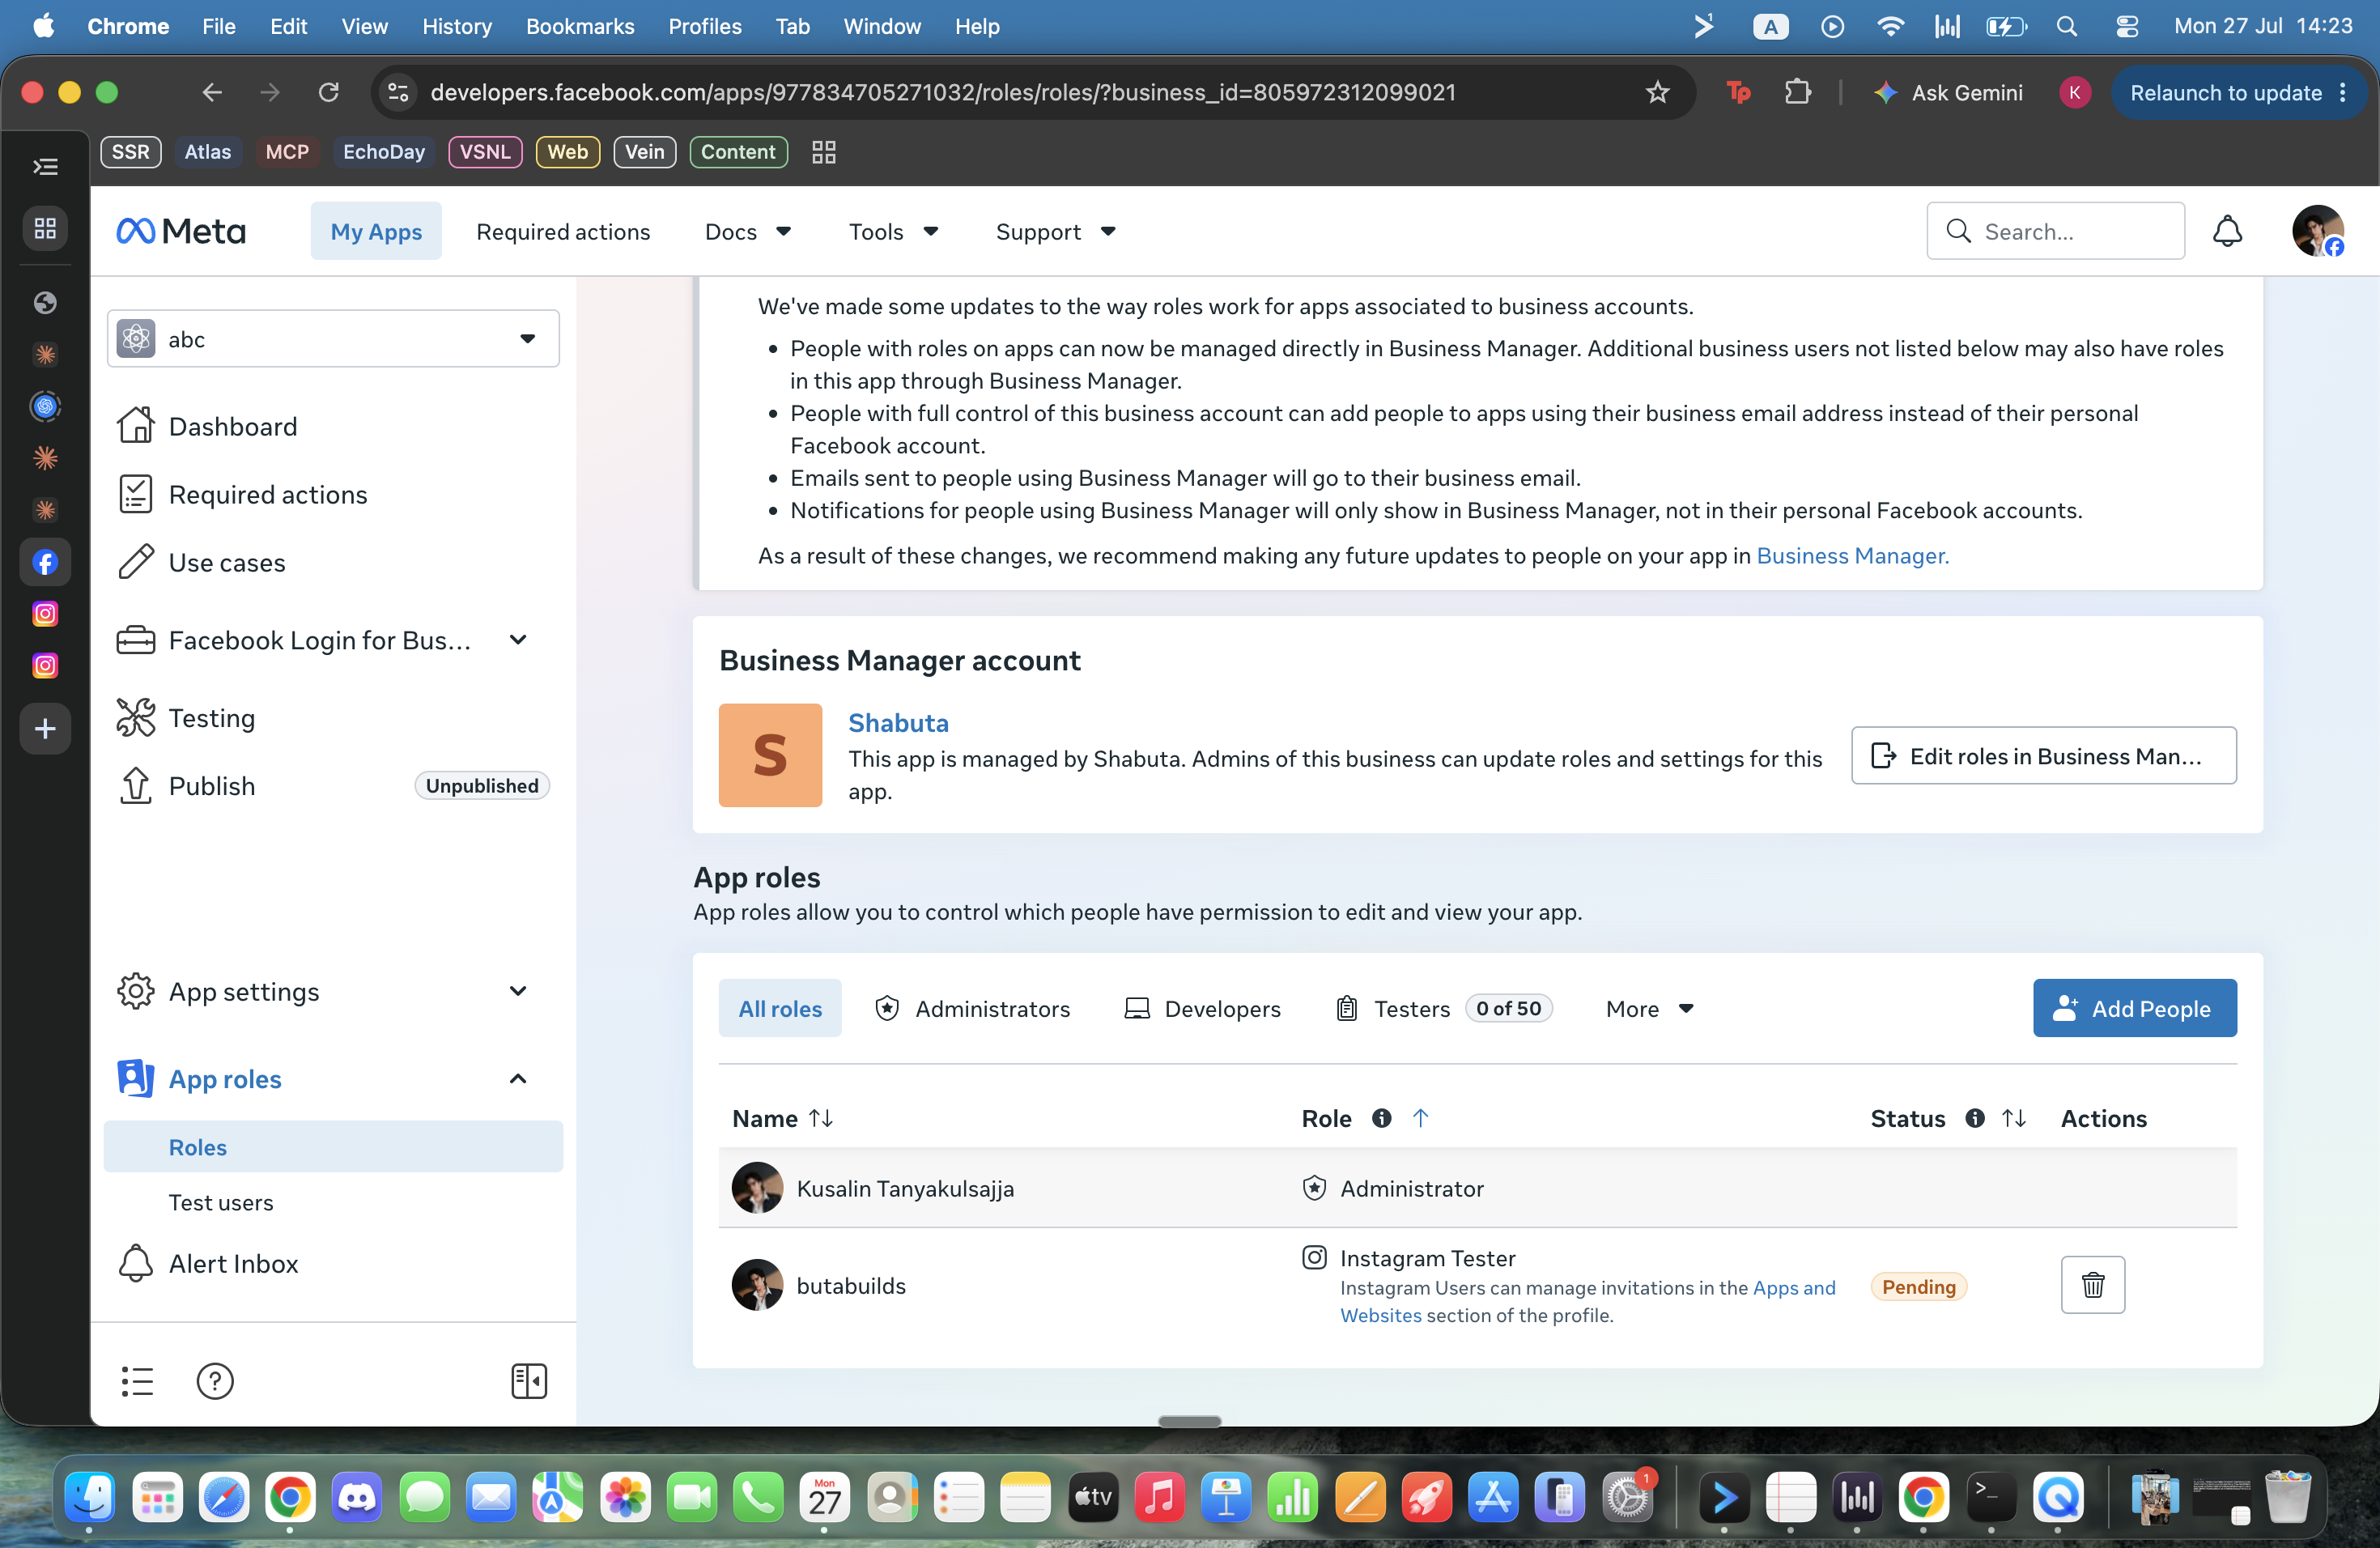
Task: Open Chrome extensions puzzle icon
Action: (1798, 92)
